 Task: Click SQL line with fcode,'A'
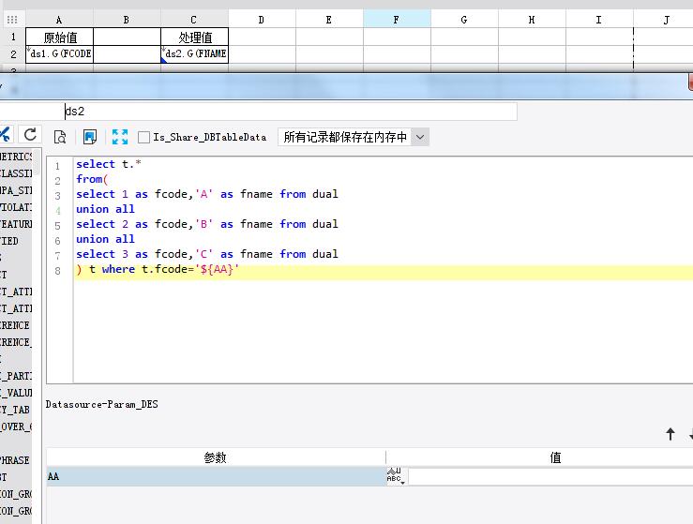(x=207, y=194)
